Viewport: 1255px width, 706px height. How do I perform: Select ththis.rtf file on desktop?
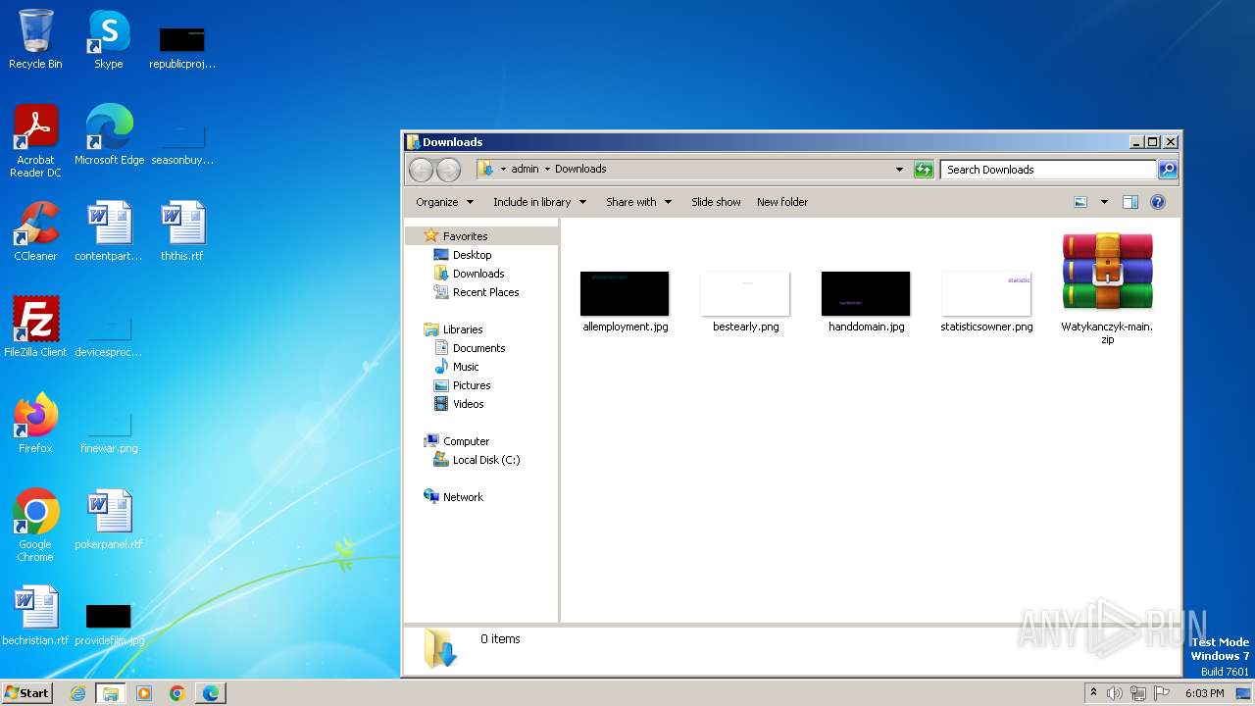tap(182, 231)
